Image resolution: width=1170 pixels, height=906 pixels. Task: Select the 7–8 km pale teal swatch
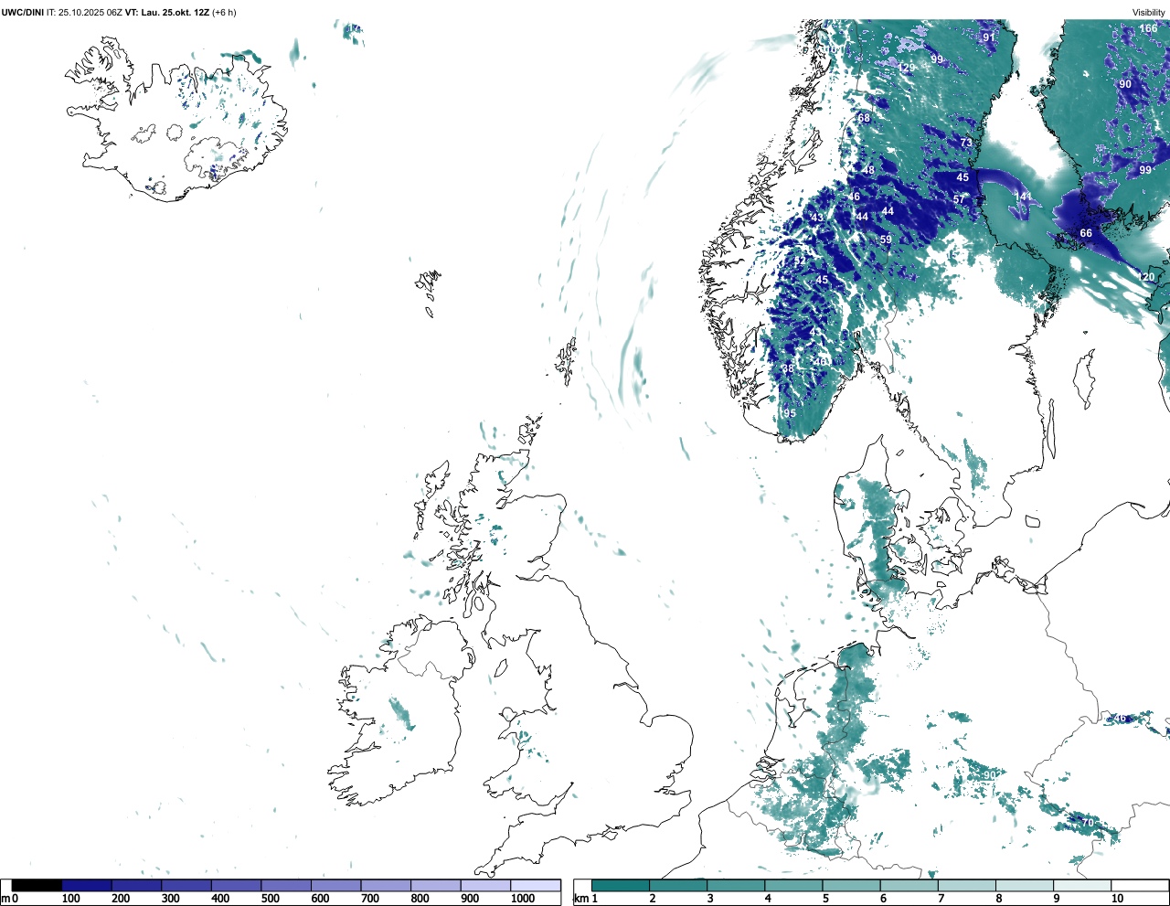pos(967,885)
